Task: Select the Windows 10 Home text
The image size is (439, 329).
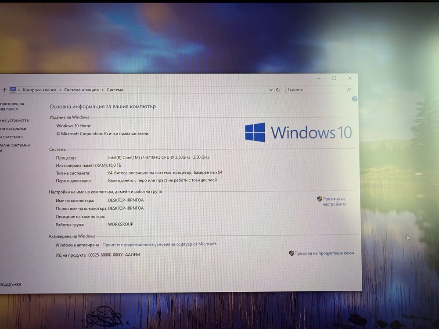Action: 74,126
